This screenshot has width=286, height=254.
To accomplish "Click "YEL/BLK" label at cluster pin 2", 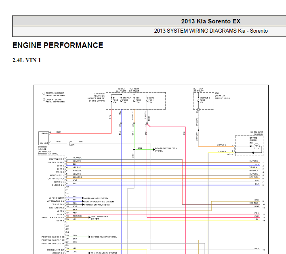I will point(222,151).
